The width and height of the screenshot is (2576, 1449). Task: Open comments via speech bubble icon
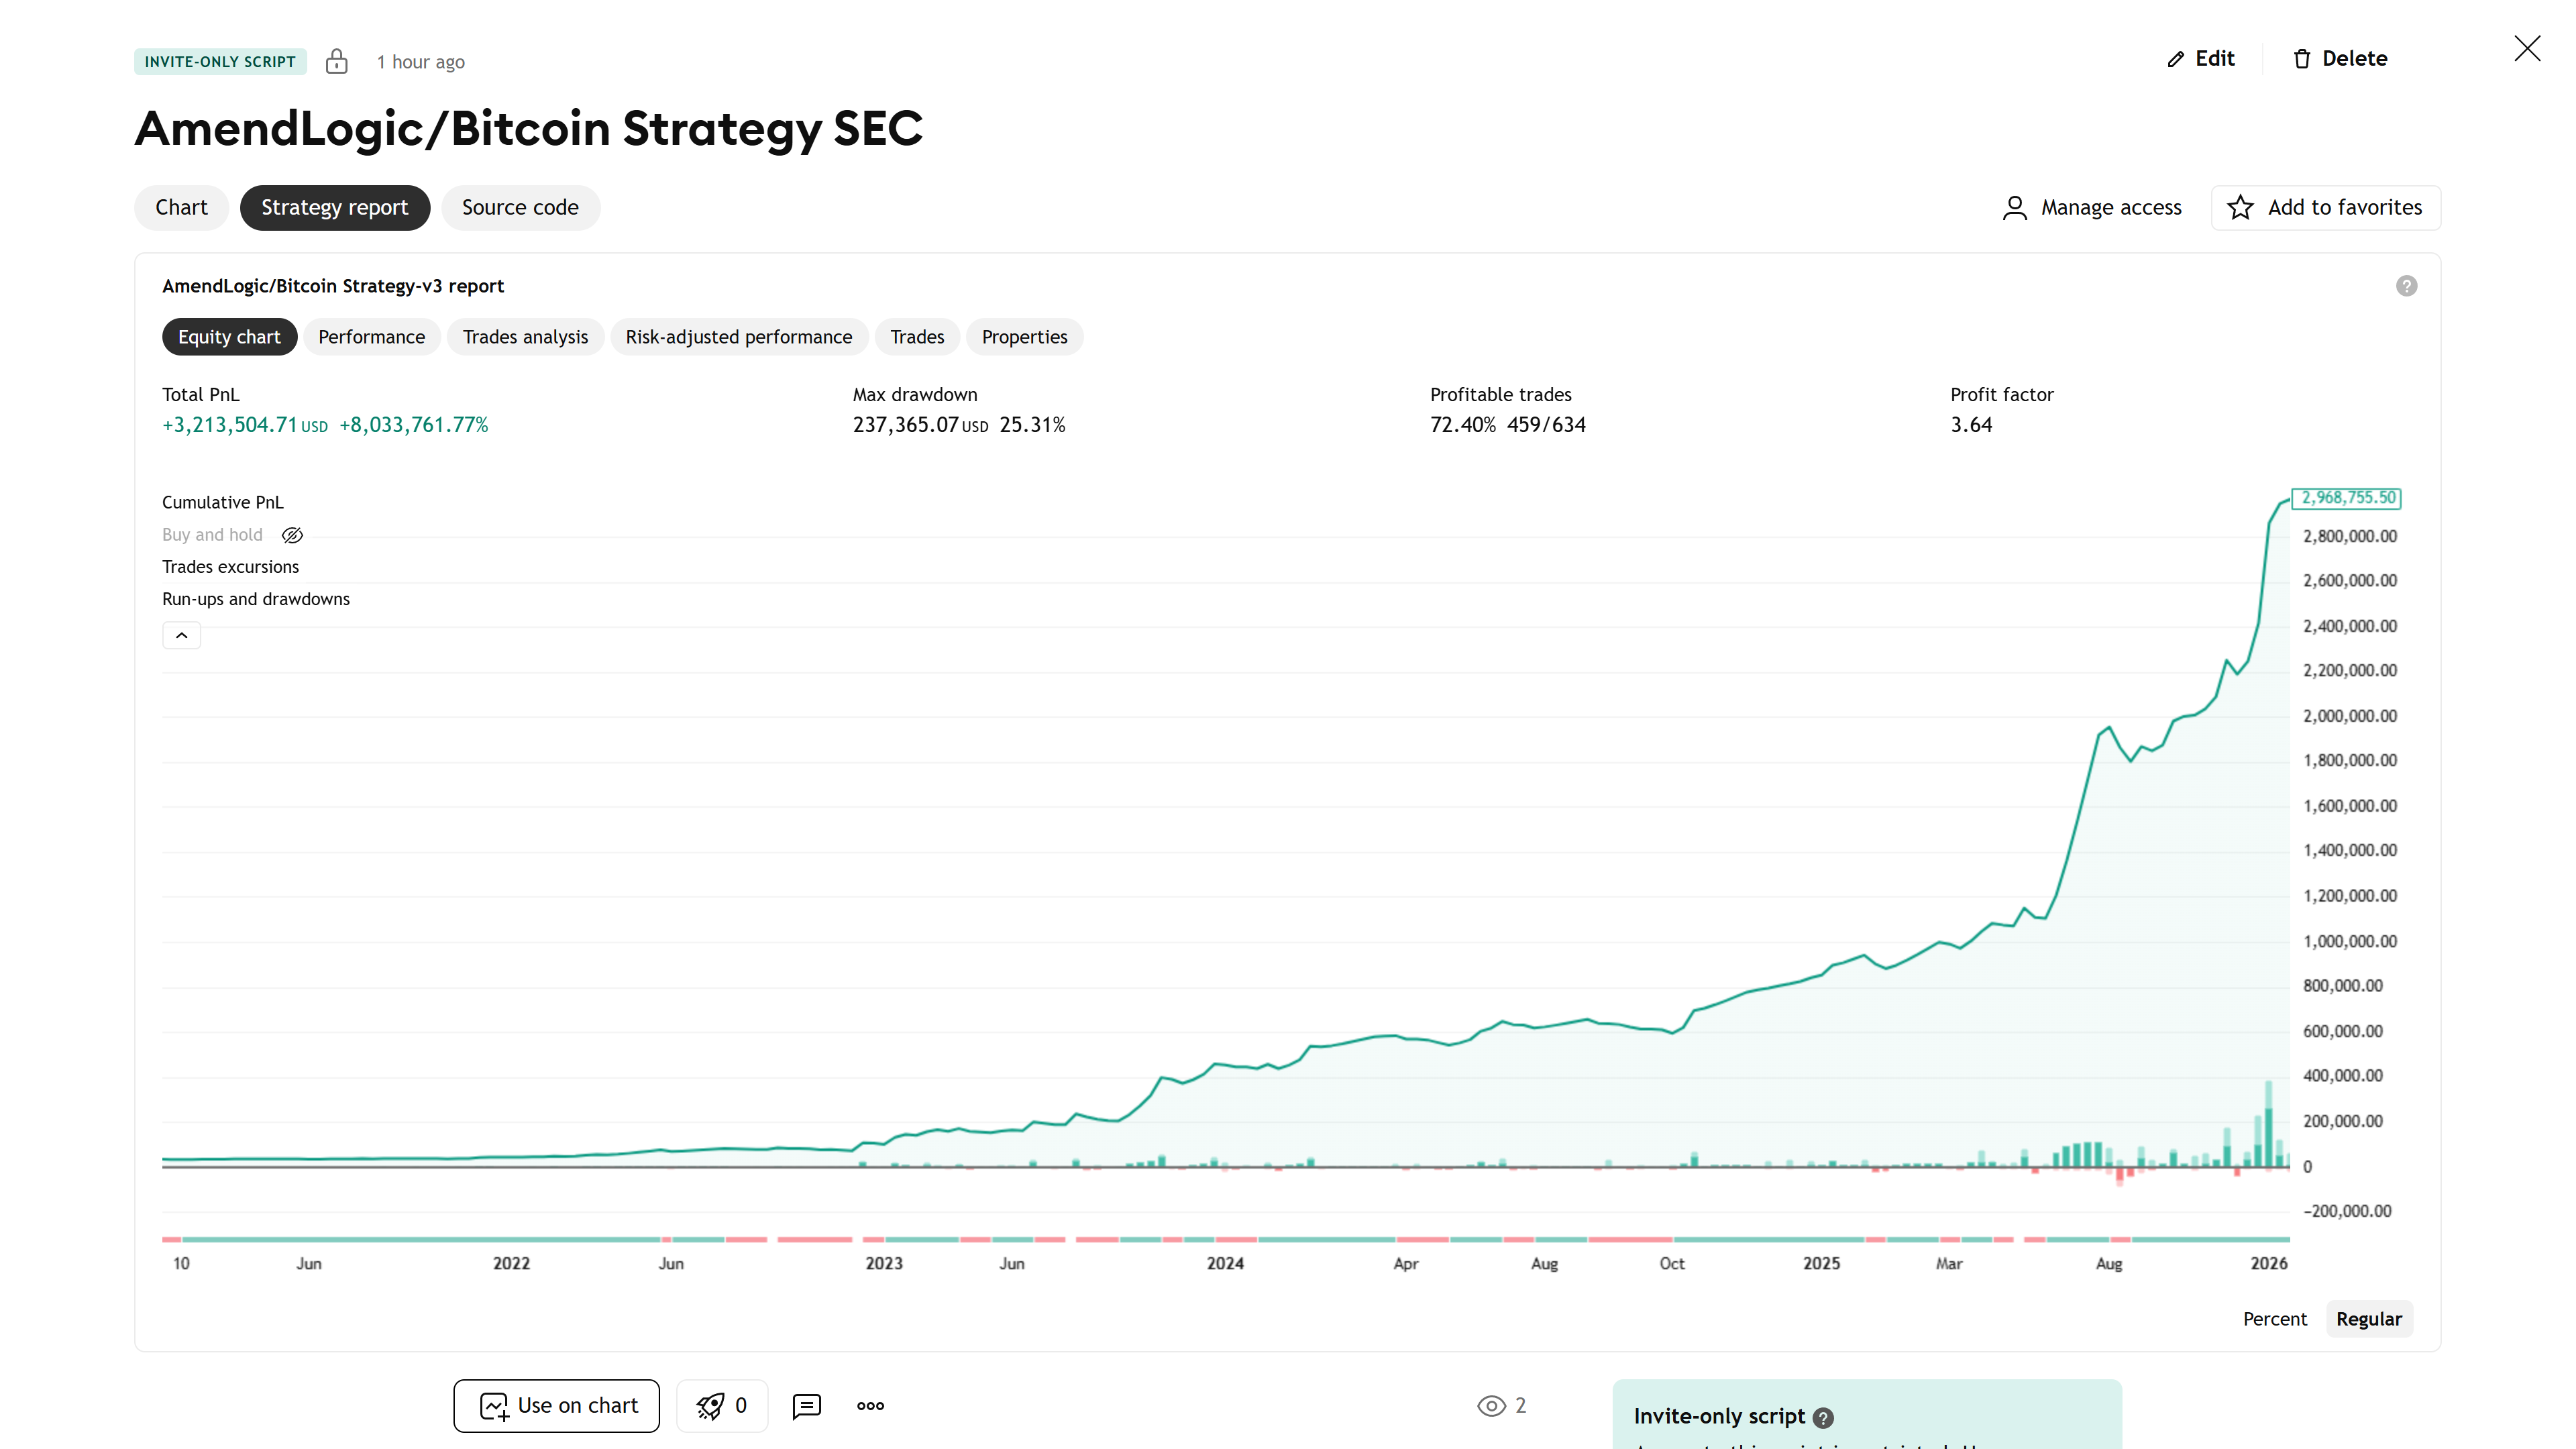point(806,1406)
